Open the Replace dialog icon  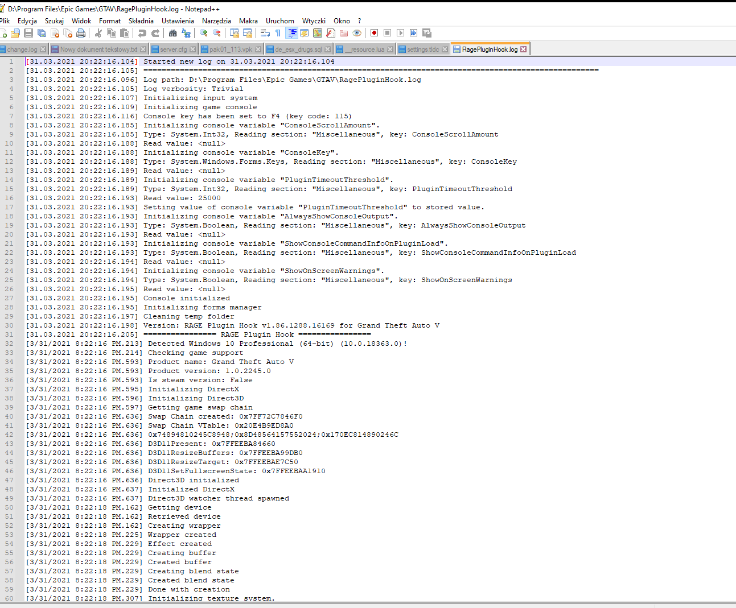click(186, 33)
